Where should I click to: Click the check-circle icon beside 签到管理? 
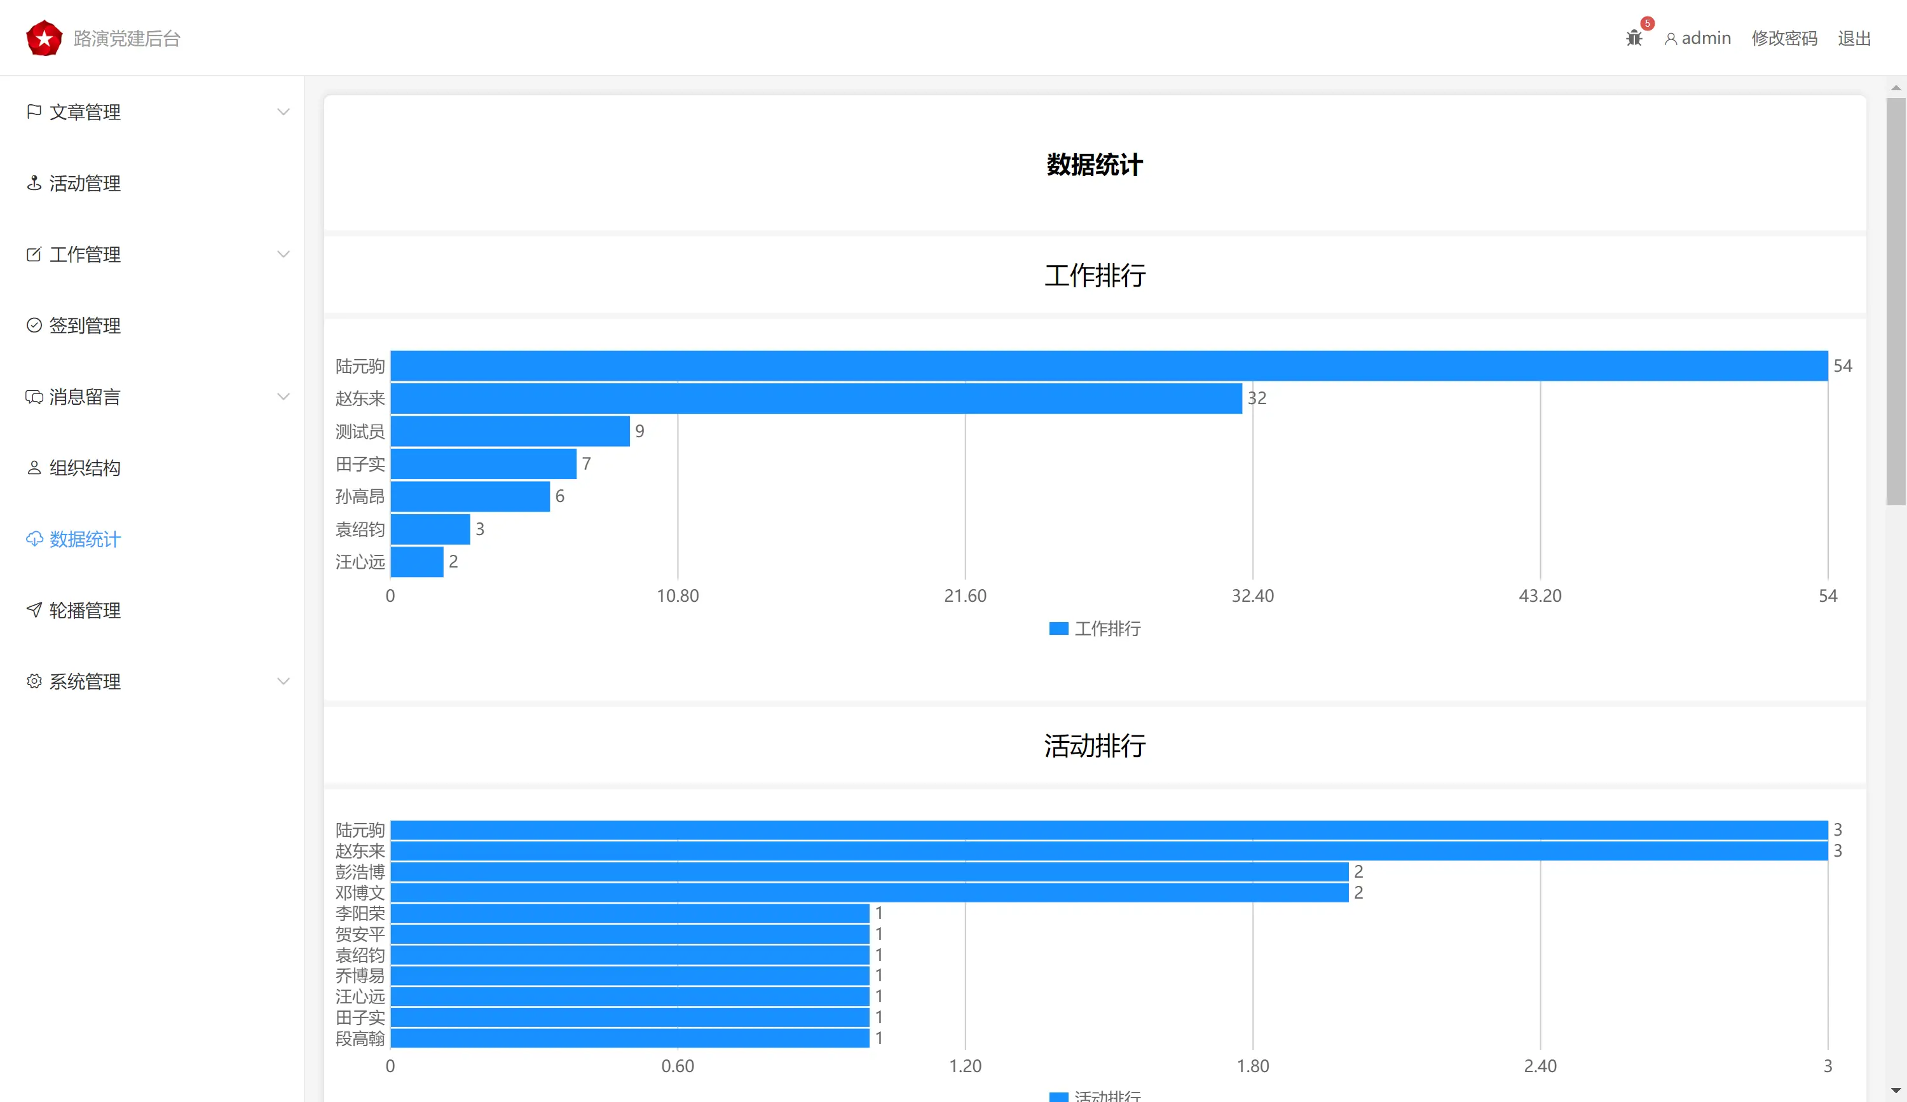pyautogui.click(x=34, y=325)
